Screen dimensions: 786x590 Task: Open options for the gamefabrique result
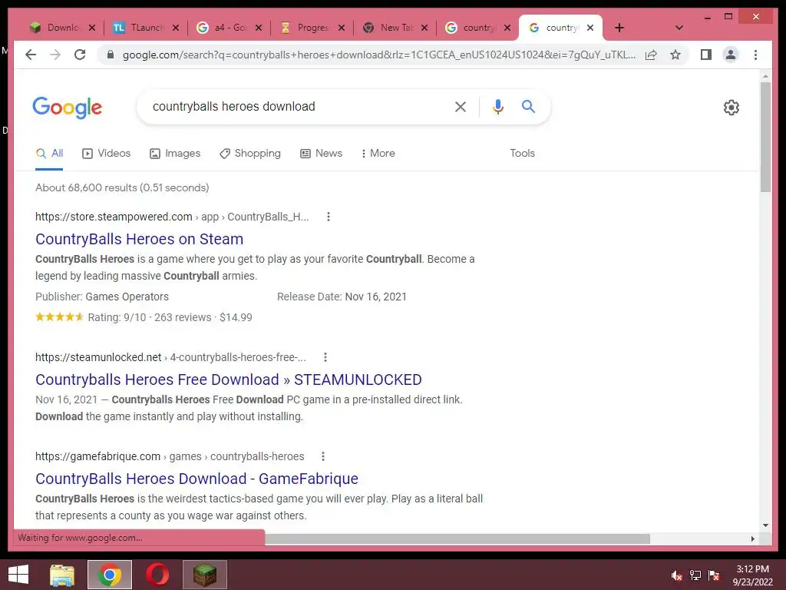click(x=323, y=456)
